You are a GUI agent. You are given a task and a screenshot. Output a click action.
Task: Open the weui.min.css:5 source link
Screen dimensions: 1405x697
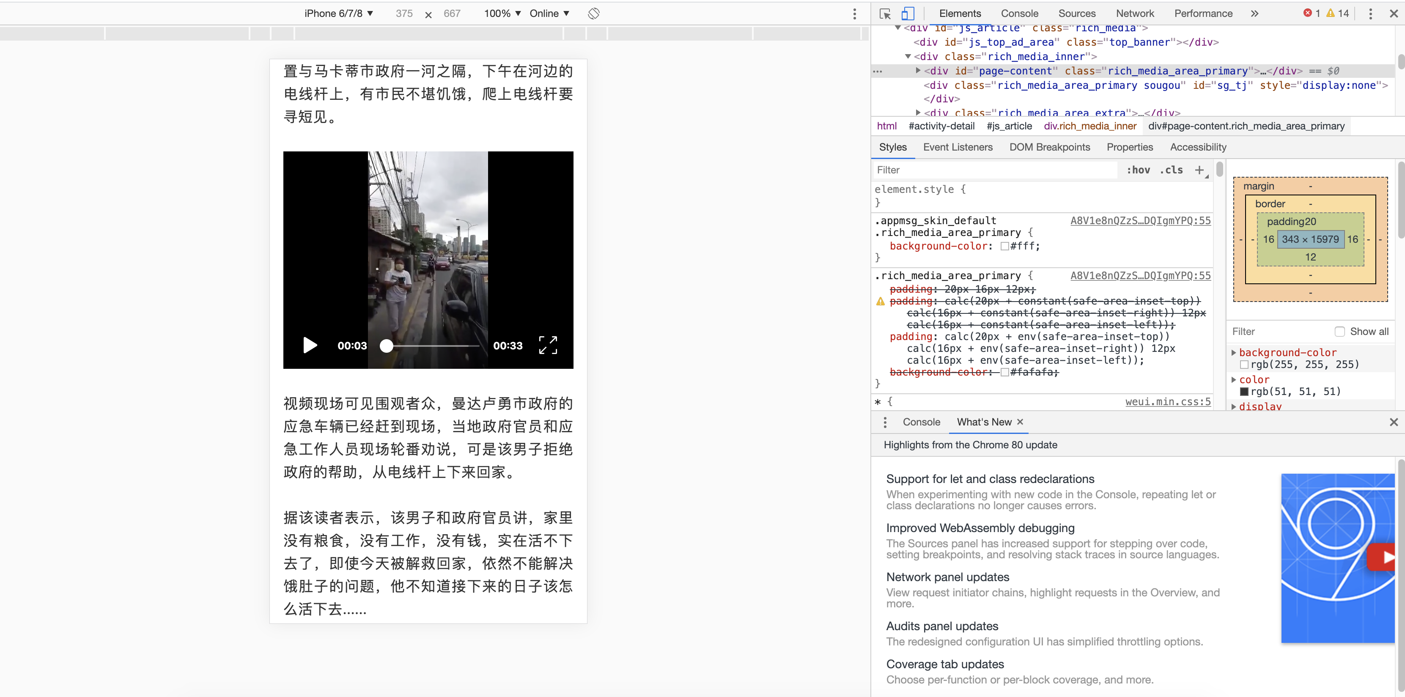coord(1168,402)
